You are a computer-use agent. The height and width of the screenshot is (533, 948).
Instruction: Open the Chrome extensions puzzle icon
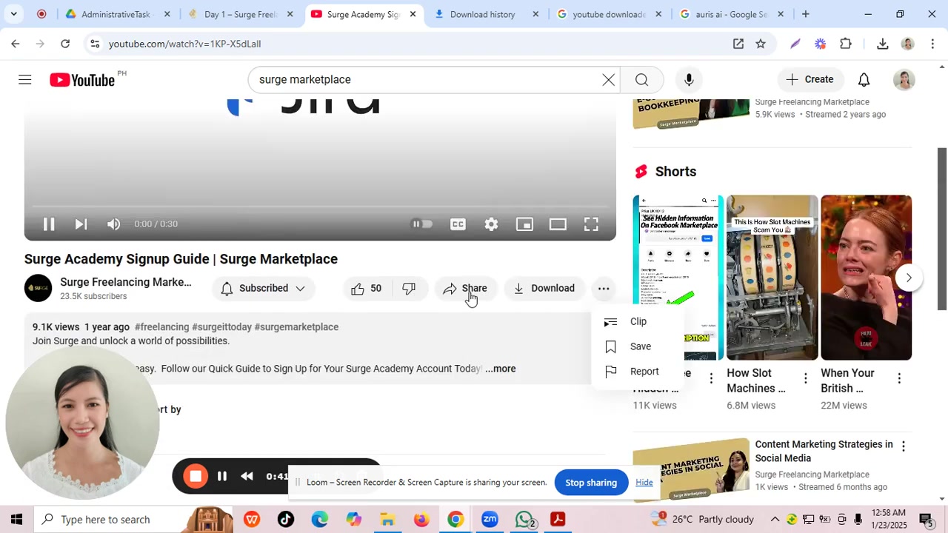pyautogui.click(x=846, y=44)
